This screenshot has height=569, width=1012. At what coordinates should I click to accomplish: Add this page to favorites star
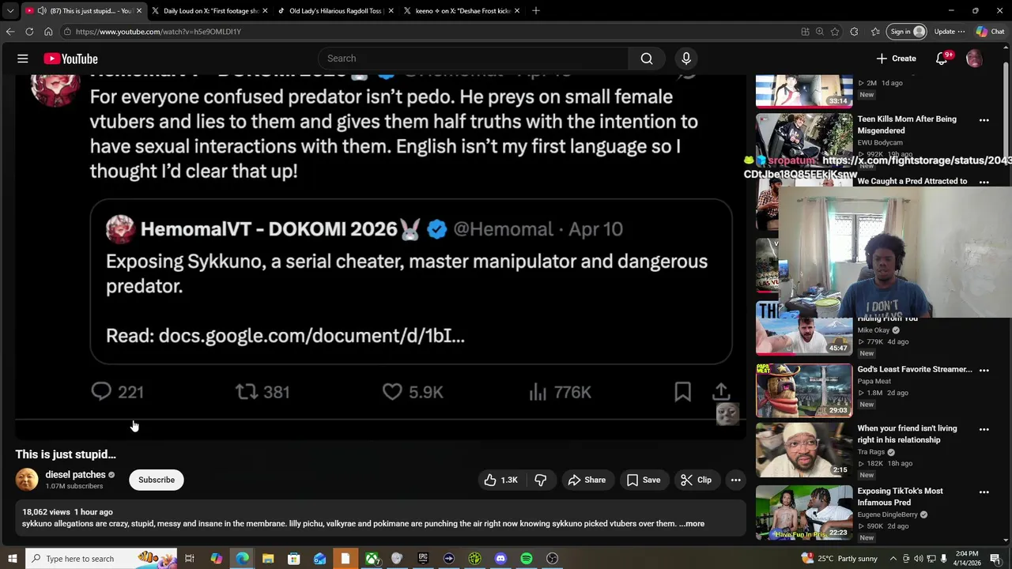click(x=835, y=32)
